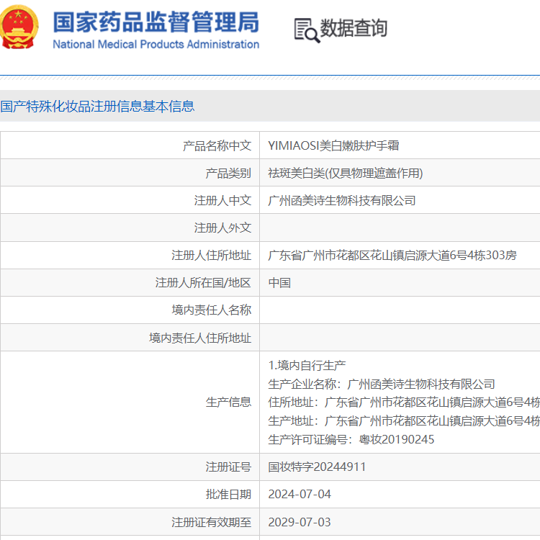
Task: Select category value 祛斑美白类(仅具物理遮盖作用)
Action: click(346, 173)
